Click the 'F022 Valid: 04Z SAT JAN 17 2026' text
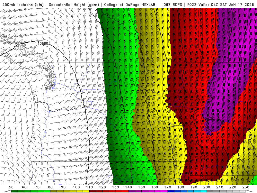The image size is (257, 193). coord(220,5)
